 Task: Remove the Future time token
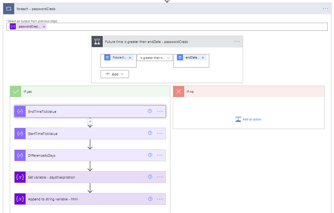coord(130,58)
